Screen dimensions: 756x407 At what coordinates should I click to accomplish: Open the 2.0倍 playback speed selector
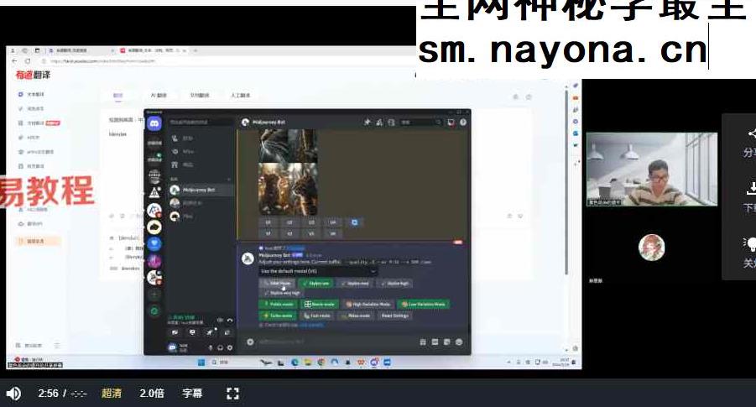(x=151, y=394)
